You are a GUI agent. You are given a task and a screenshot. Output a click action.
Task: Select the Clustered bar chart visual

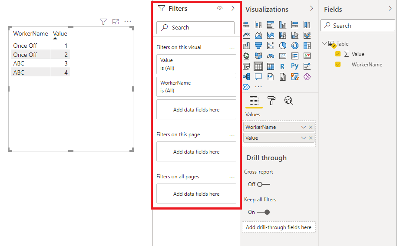271,25
